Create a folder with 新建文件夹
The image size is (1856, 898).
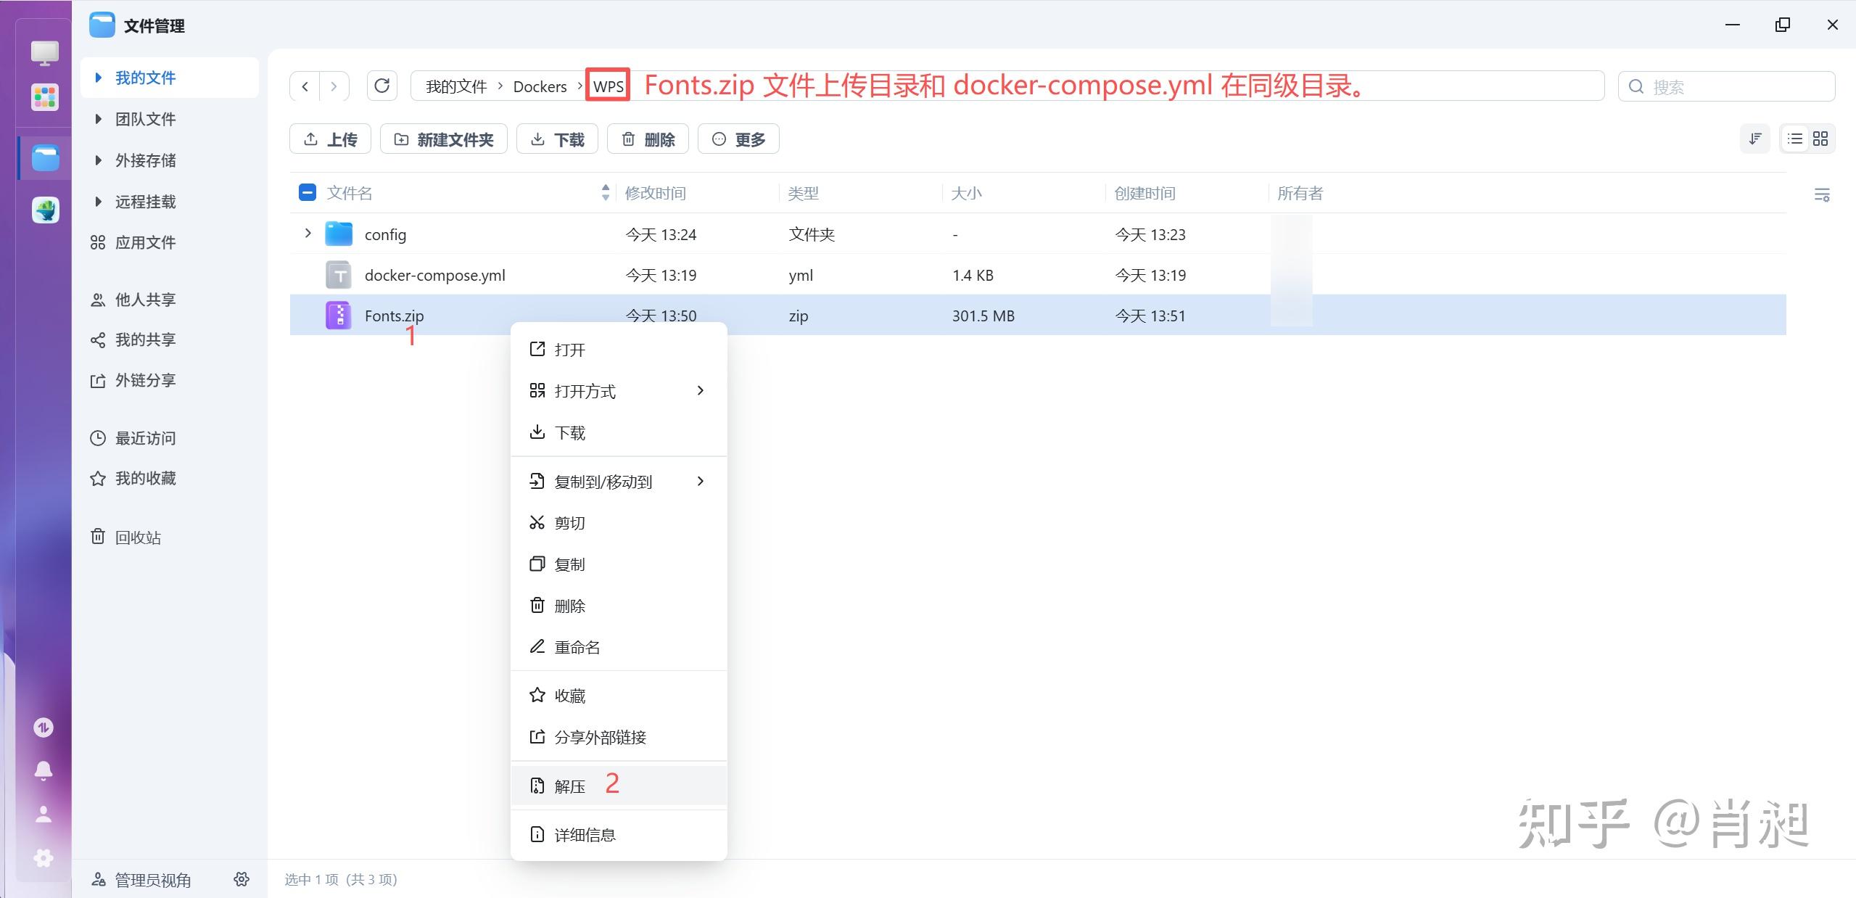pos(443,139)
